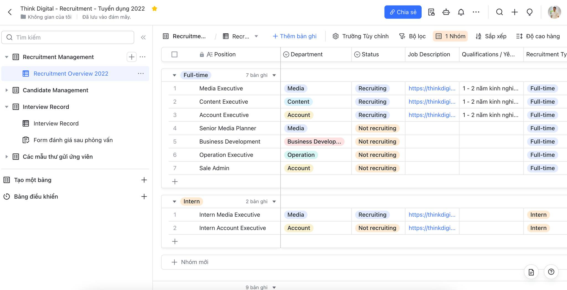Click the Tìm kiếm search field
Viewport: 567px width, 290px height.
(68, 37)
